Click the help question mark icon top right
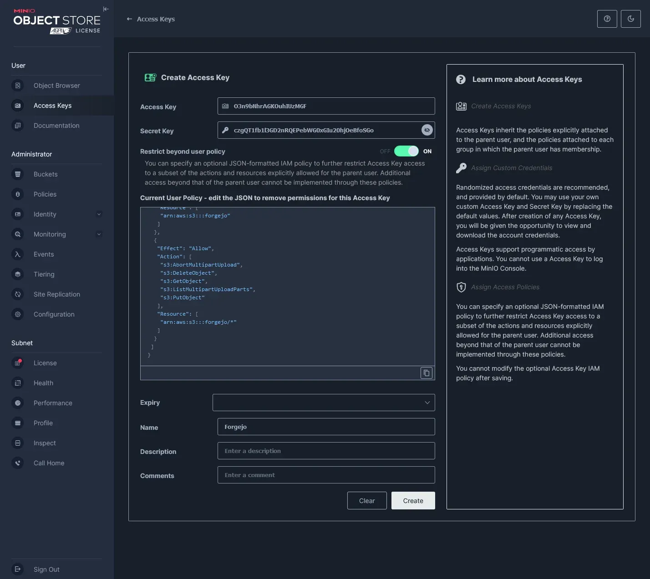The height and width of the screenshot is (579, 650). point(607,19)
